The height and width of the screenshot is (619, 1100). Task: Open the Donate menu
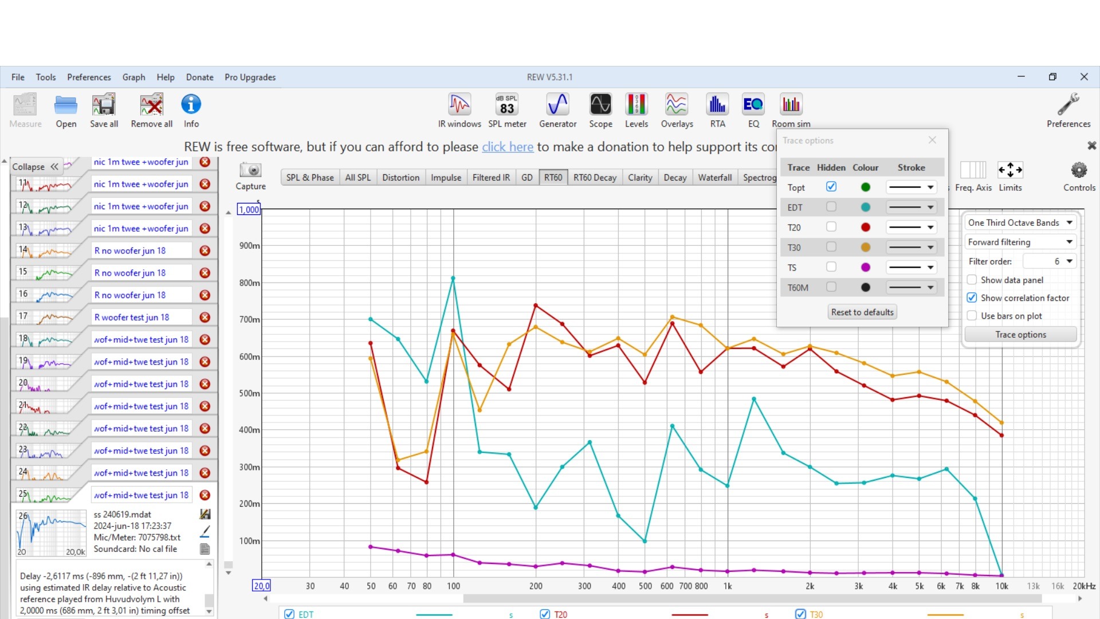click(x=199, y=77)
